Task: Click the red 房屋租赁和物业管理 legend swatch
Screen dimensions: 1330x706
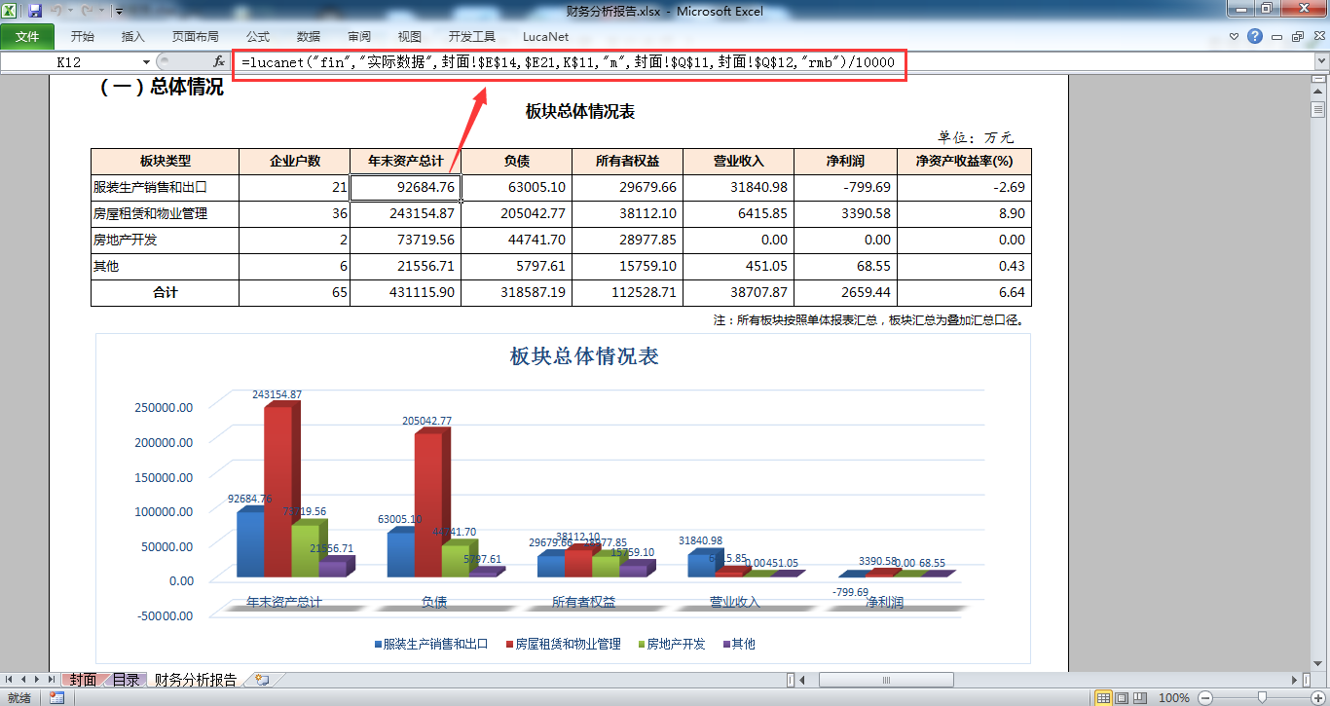Action: pyautogui.click(x=509, y=645)
